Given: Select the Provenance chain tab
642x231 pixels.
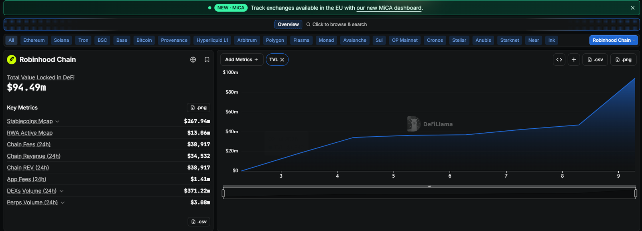Looking at the screenshot, I should coord(174,40).
